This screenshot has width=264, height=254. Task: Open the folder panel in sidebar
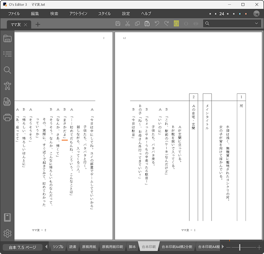(7, 39)
